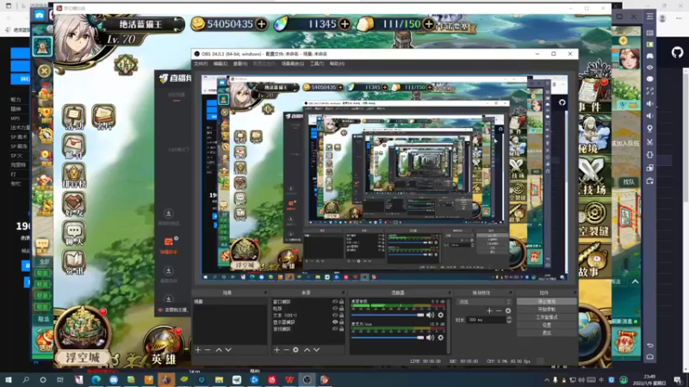Add a new source in OBS Sources panel
The height and width of the screenshot is (387, 689).
pos(276,350)
